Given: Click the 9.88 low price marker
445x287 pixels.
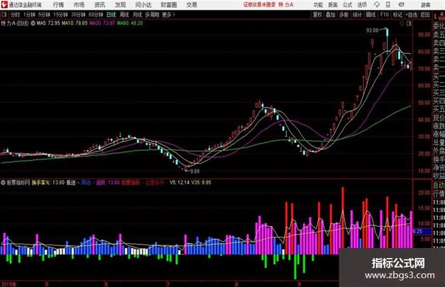Looking at the screenshot, I should (x=194, y=171).
